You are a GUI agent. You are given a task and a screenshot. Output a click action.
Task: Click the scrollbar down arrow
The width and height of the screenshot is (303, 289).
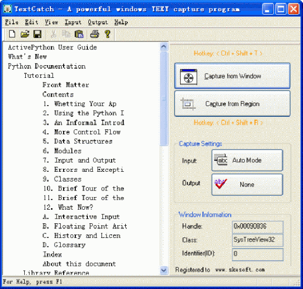coord(164,270)
